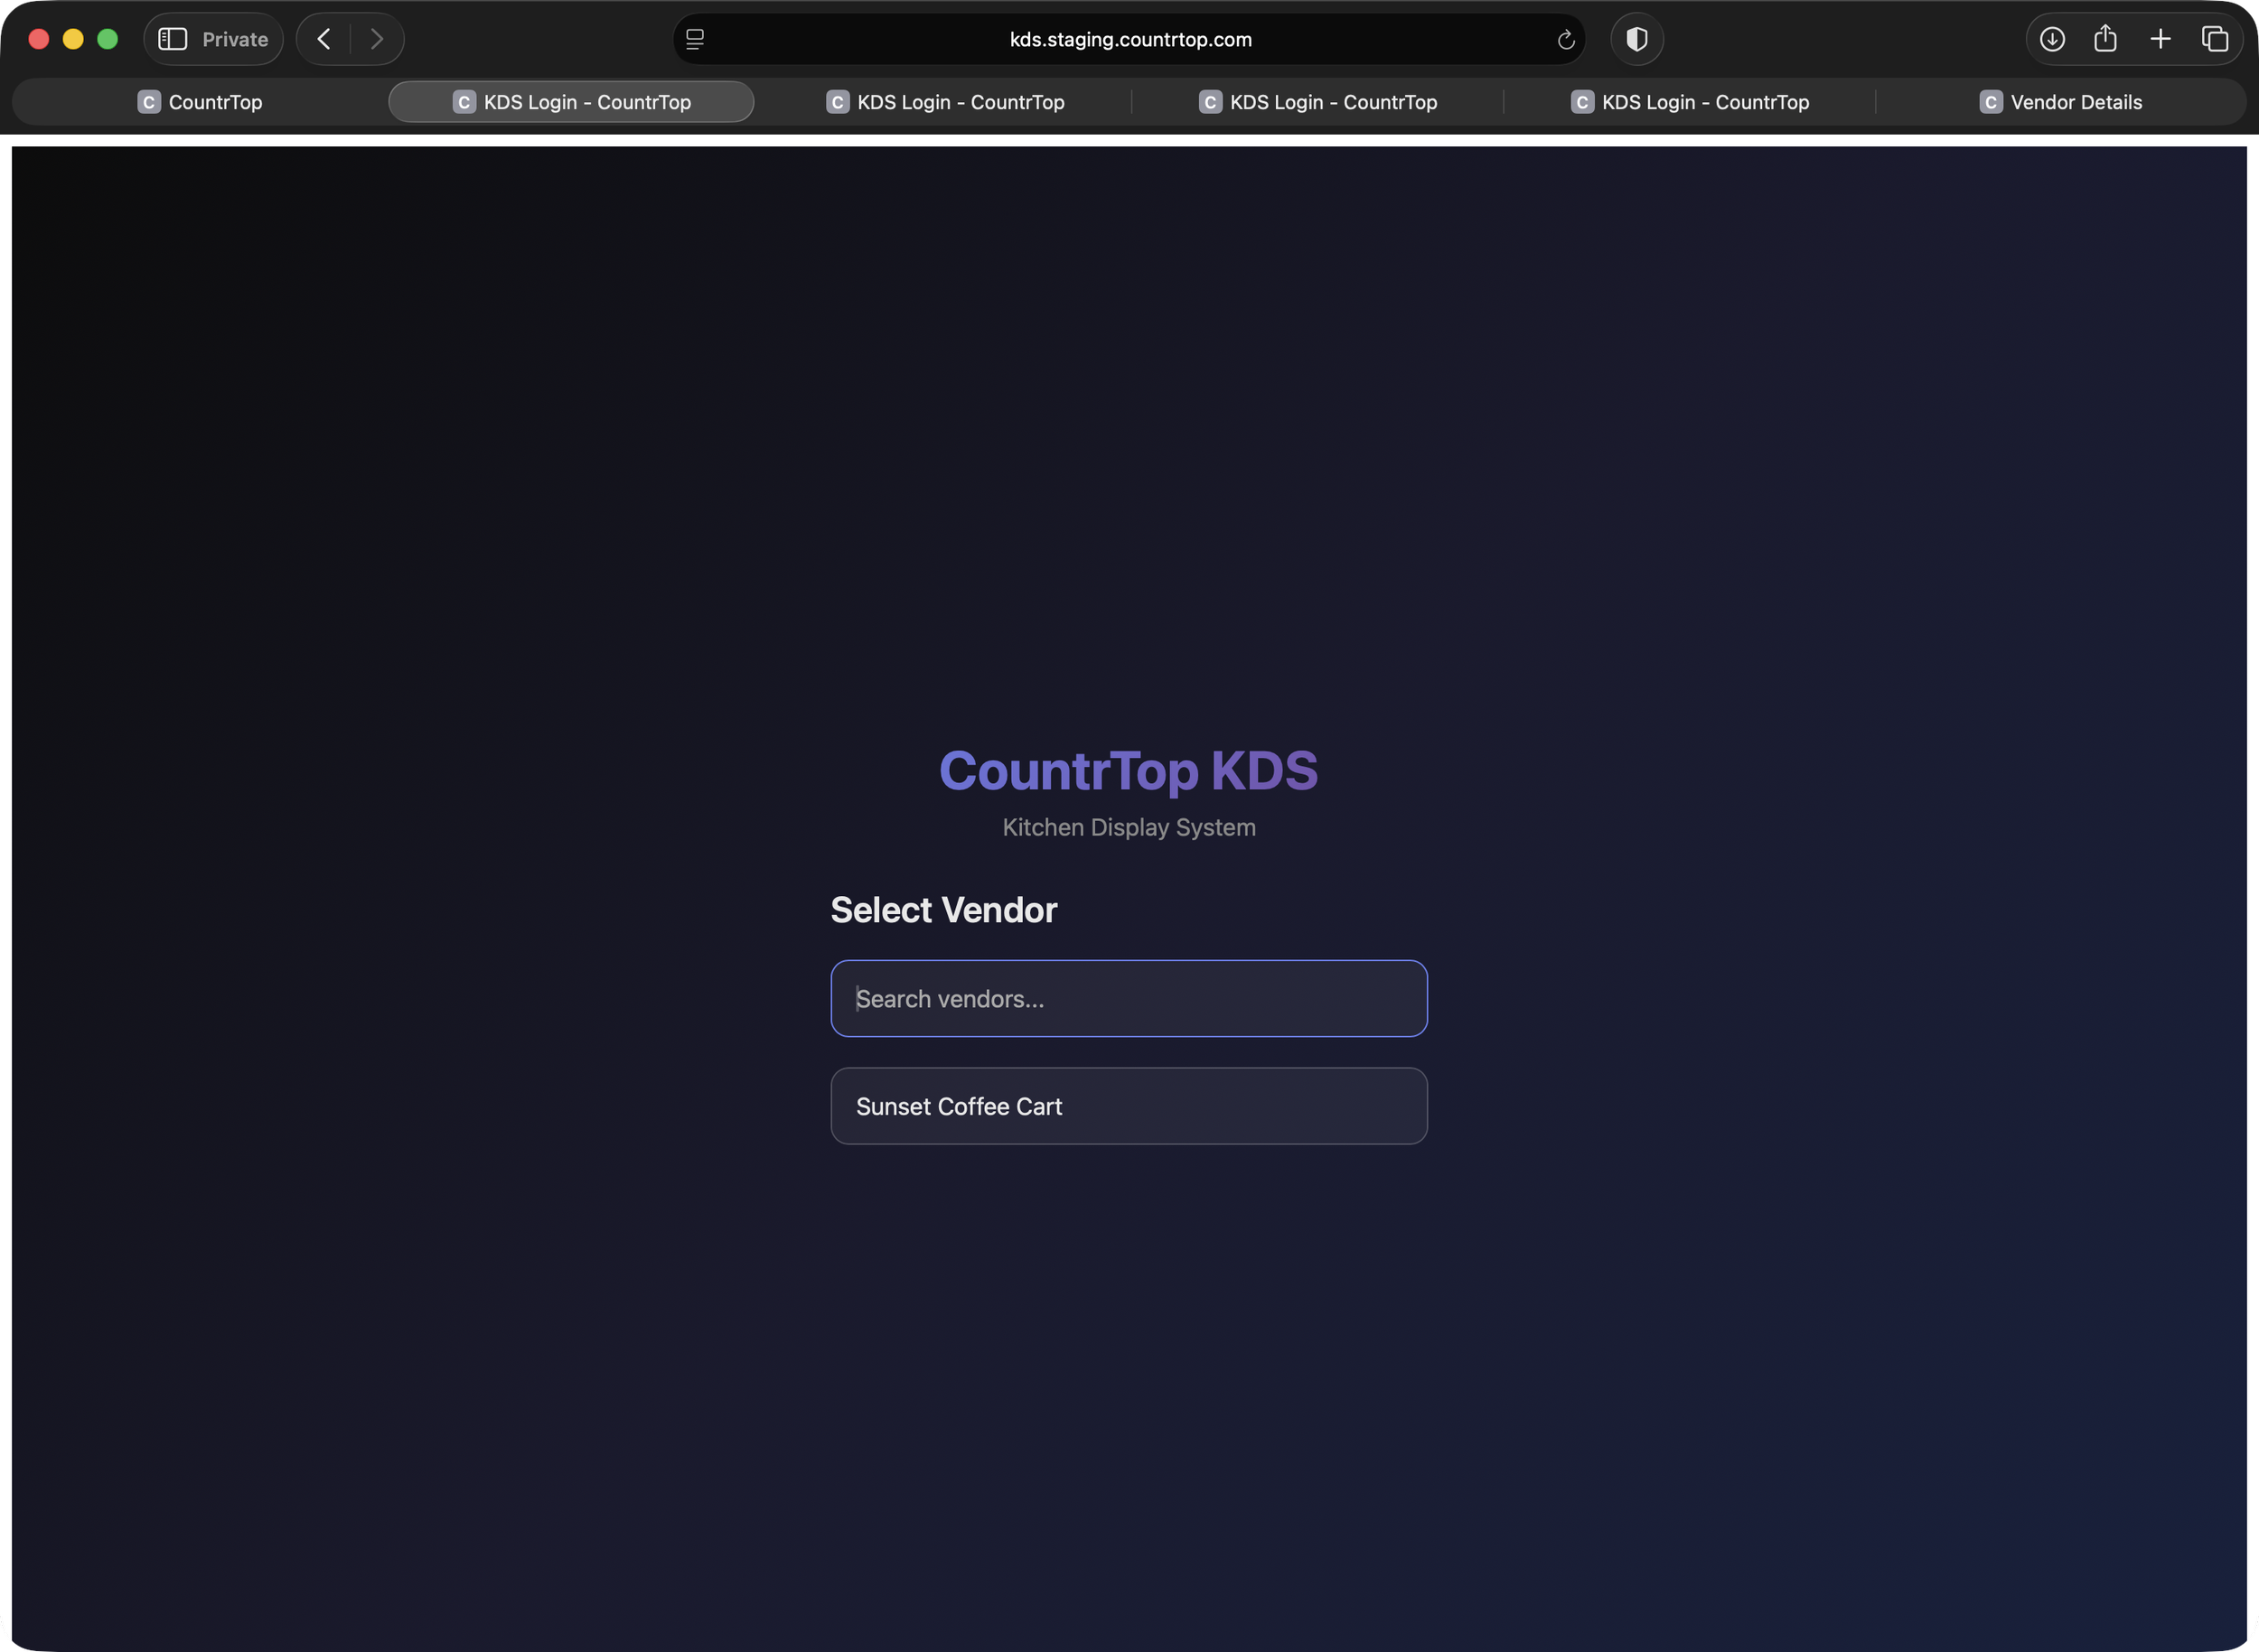Click the privacy shield icon
Viewport: 2259px width, 1652px height.
pyautogui.click(x=1636, y=39)
